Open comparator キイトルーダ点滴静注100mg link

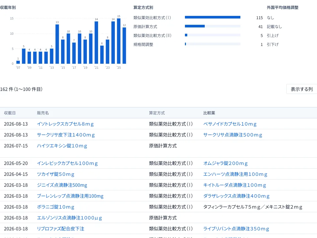point(235,185)
